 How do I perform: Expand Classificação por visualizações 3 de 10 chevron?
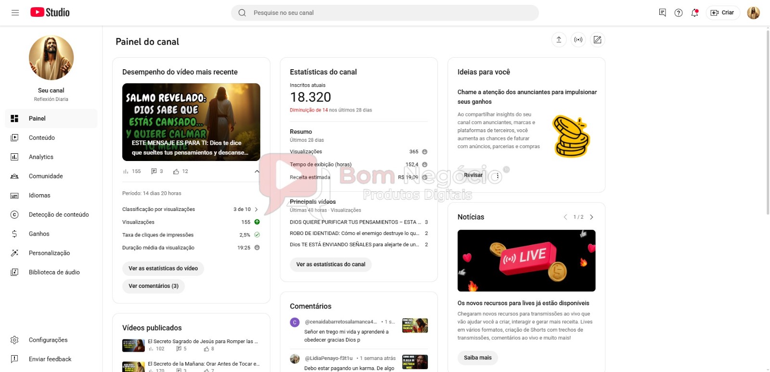coord(256,209)
